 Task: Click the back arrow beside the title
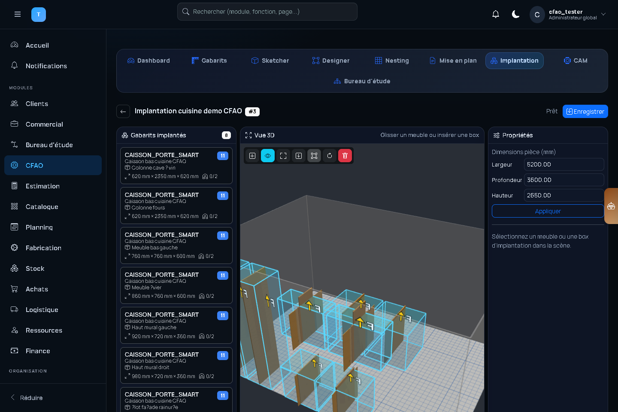point(123,112)
